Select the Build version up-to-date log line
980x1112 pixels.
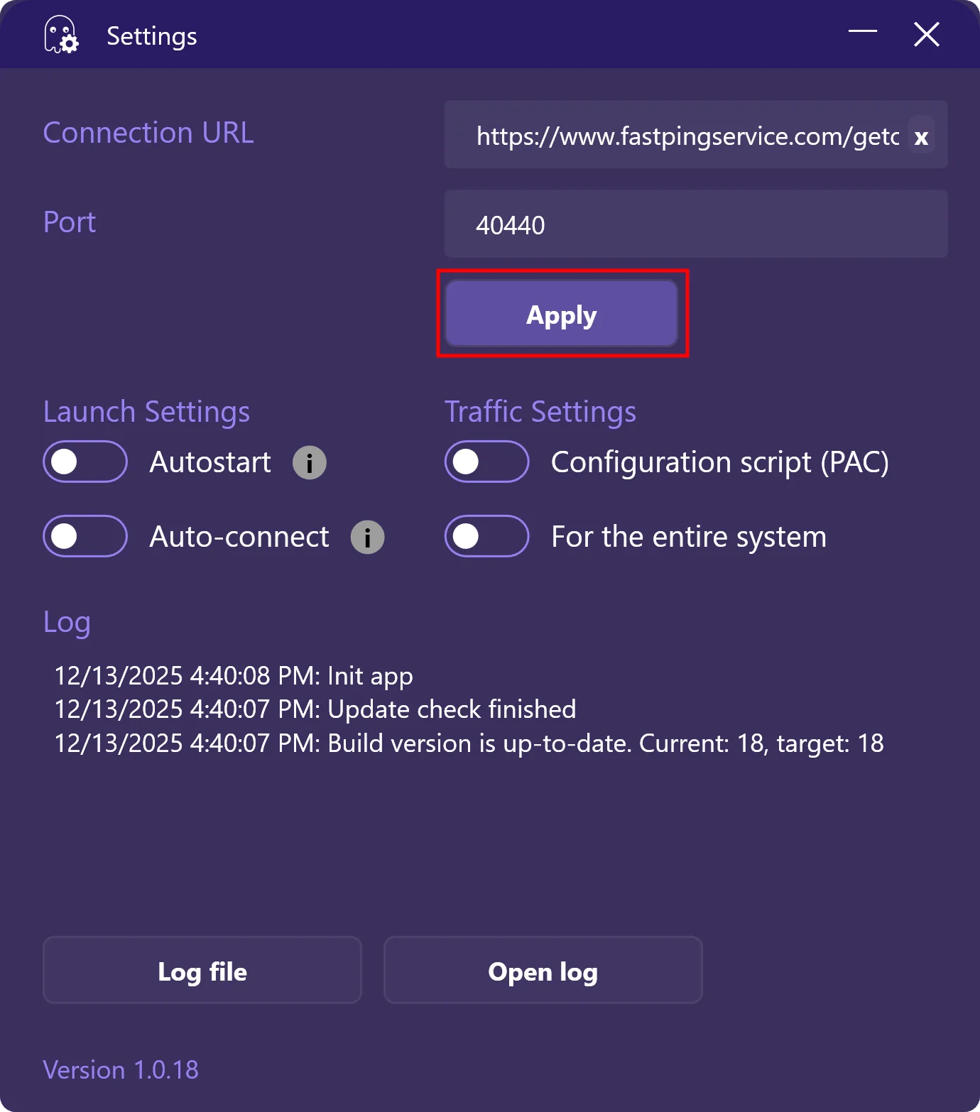pyautogui.click(x=469, y=743)
